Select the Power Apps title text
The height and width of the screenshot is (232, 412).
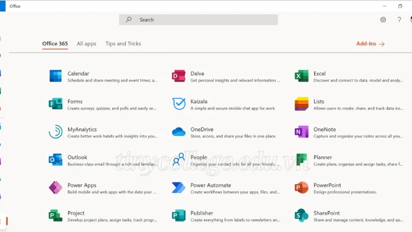tap(82, 185)
